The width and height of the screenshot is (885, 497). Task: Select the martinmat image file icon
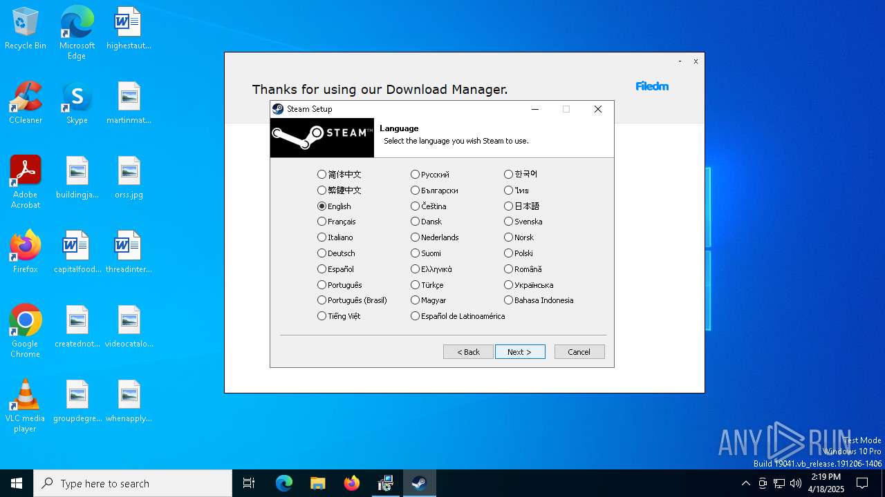point(129,104)
